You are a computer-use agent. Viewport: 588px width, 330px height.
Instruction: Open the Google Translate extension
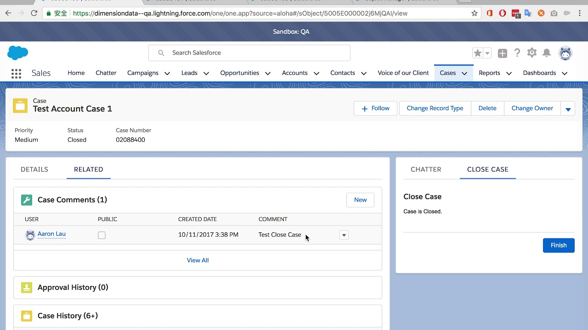pos(528,13)
